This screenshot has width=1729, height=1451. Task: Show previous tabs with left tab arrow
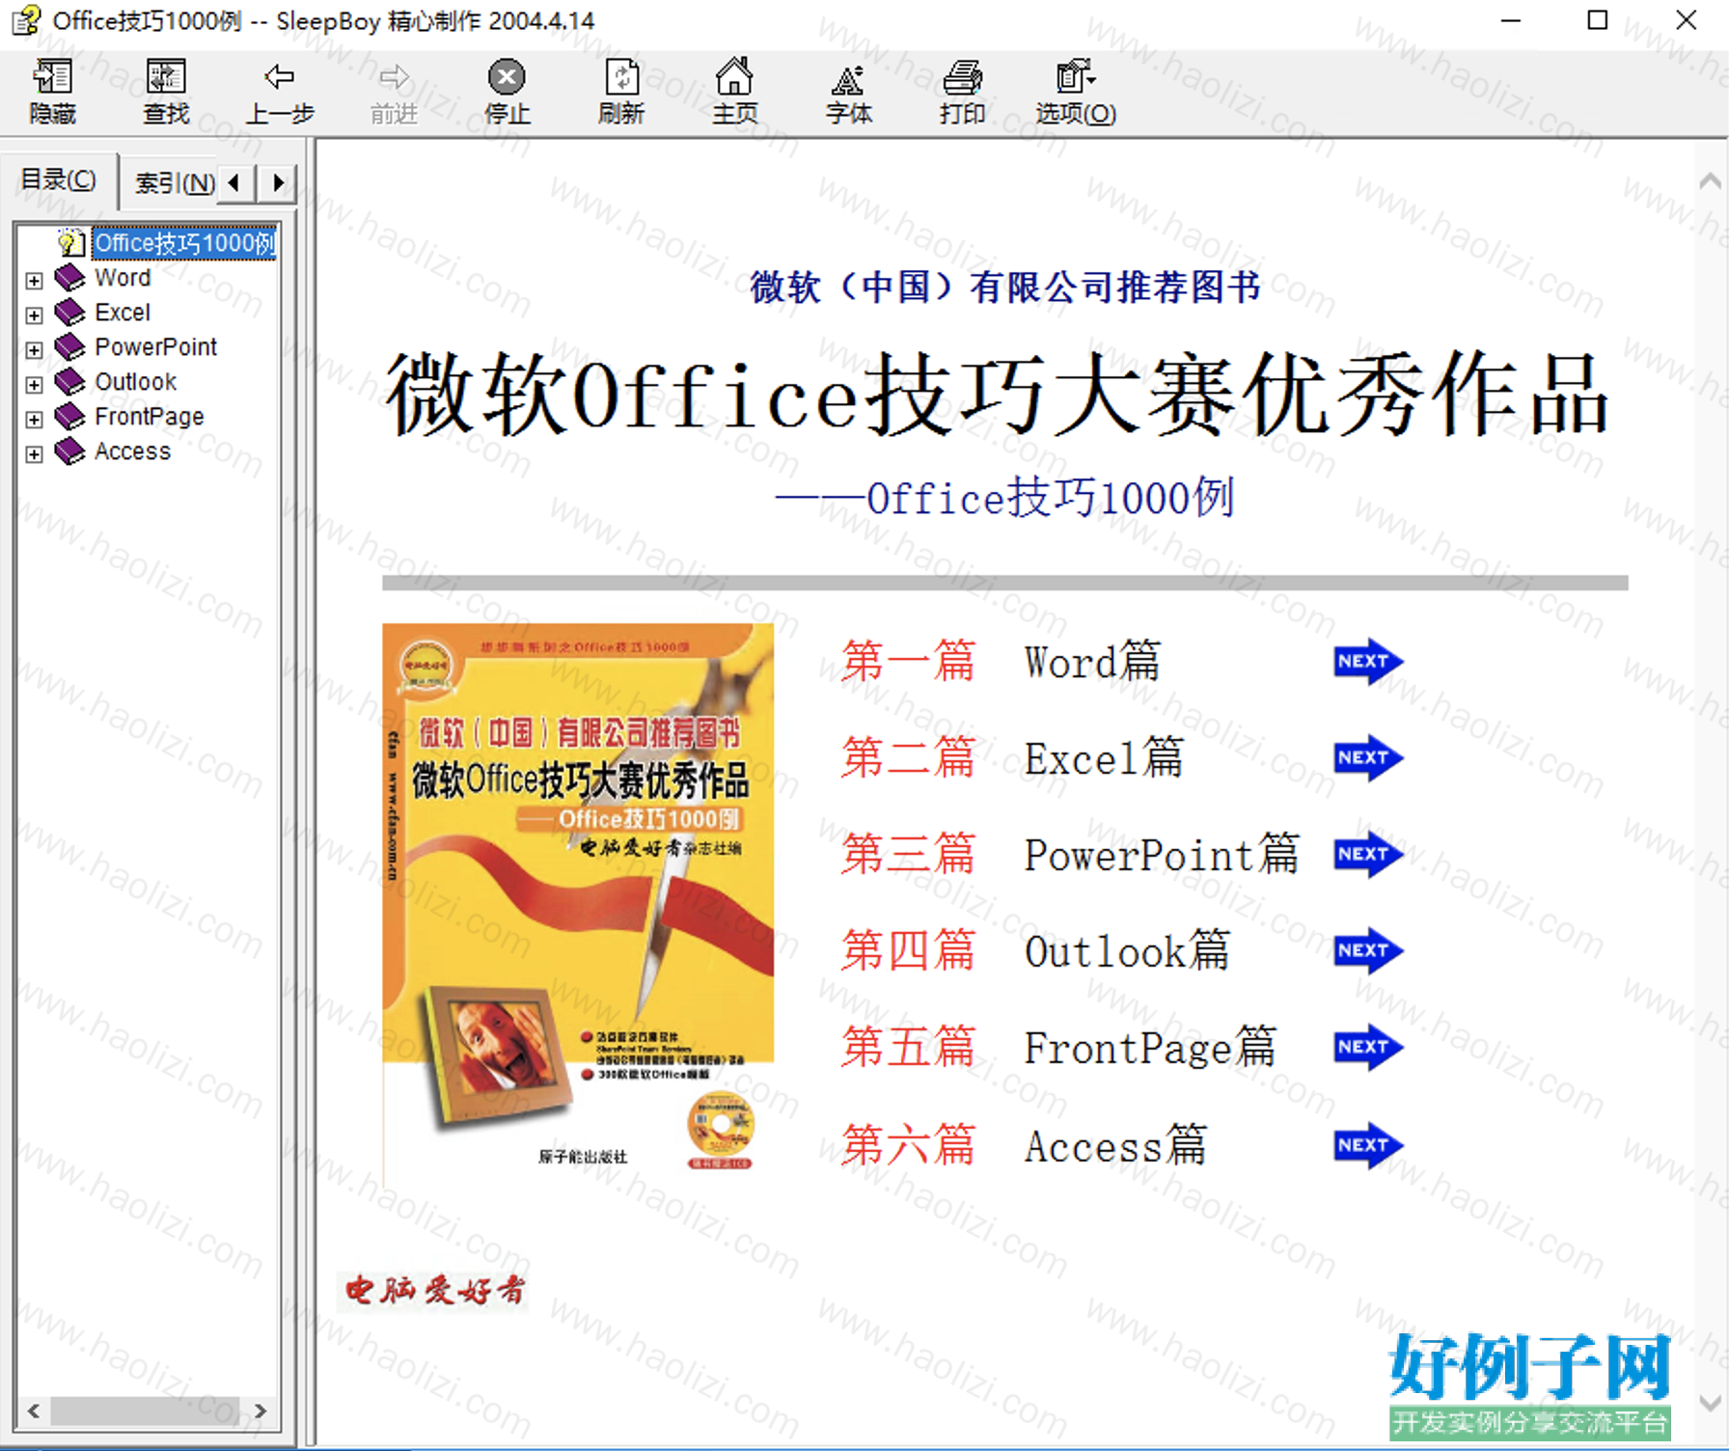pos(233,182)
